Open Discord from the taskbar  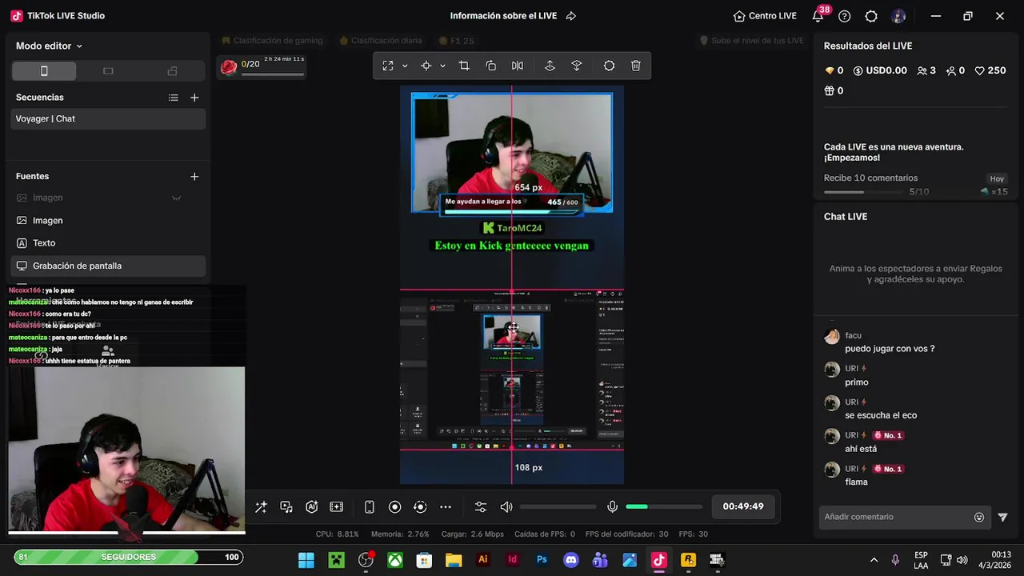[571, 560]
